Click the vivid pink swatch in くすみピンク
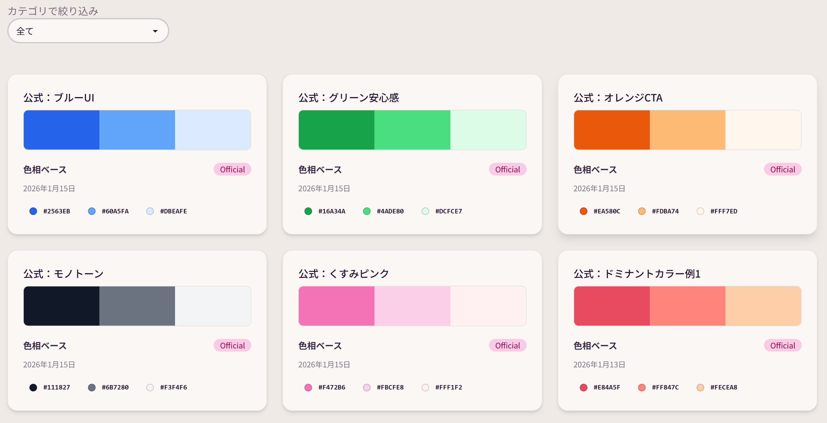The height and width of the screenshot is (423, 827). point(336,306)
